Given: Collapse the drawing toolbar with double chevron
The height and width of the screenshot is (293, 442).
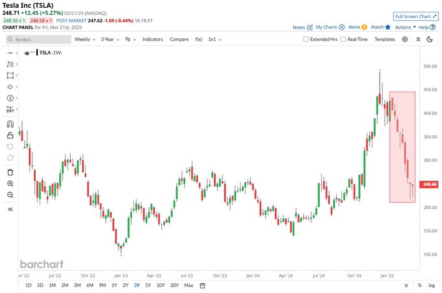Looking at the screenshot, I should tap(10, 209).
